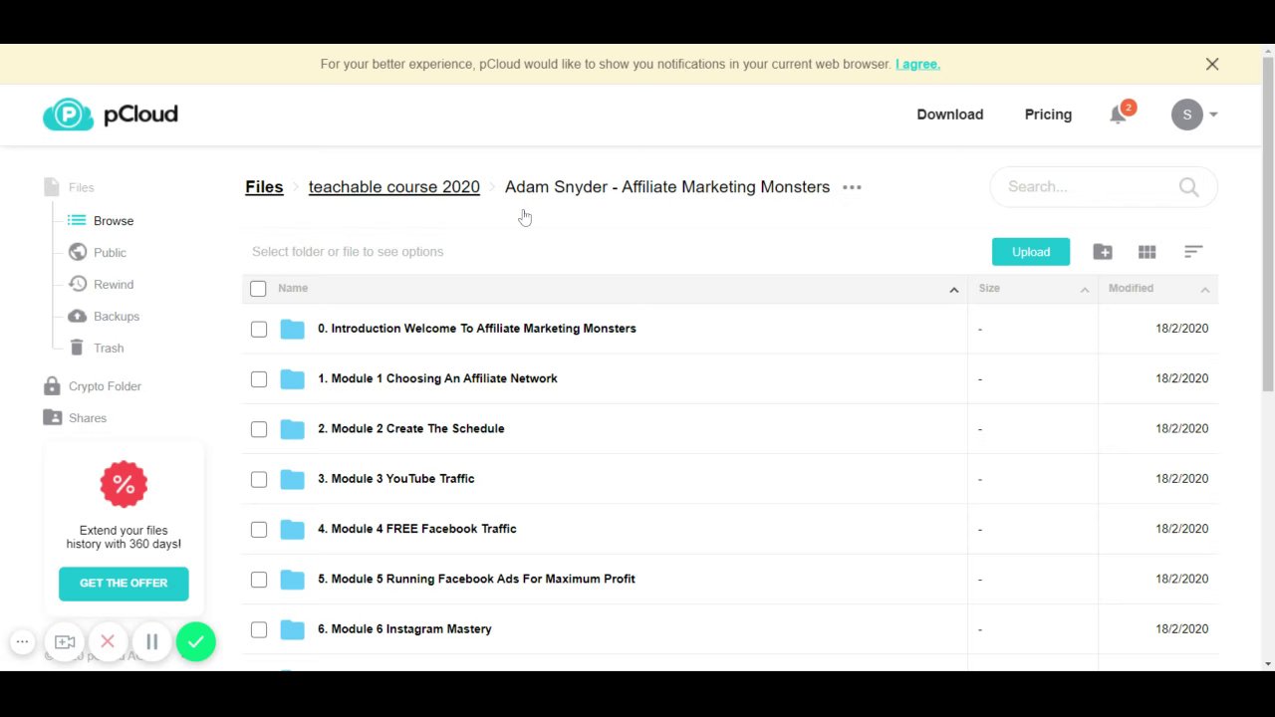
Task: Click folder icon of Module 3 YouTube Traffic
Action: click(292, 479)
